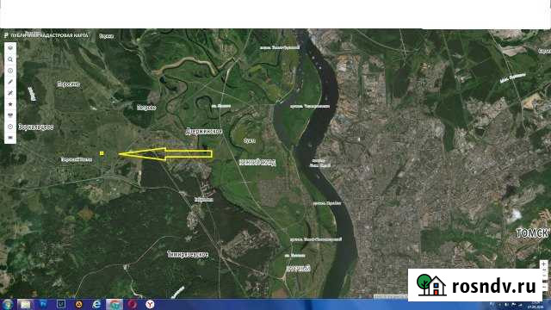Open the favorites star tool
Image resolution: width=551 pixels, height=310 pixels.
(10, 104)
